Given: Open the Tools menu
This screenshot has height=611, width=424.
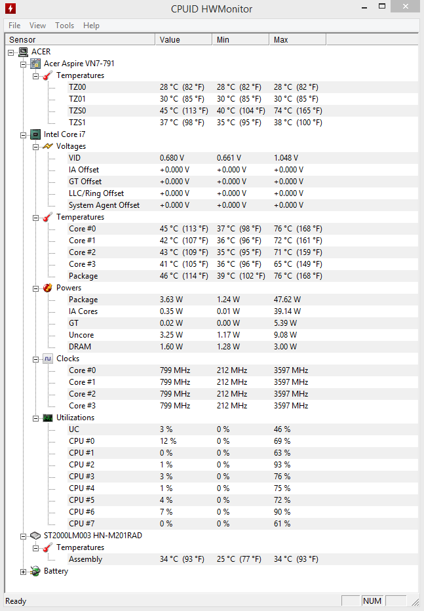Looking at the screenshot, I should coord(65,26).
